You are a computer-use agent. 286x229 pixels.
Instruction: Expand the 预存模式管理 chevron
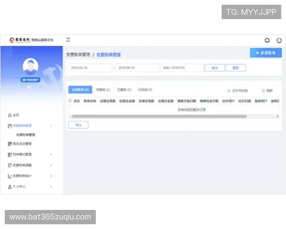pos(51,155)
